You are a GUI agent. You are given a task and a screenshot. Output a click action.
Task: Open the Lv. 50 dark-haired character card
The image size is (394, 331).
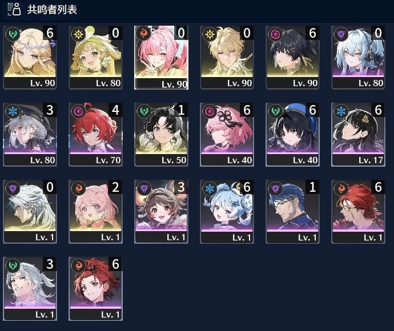point(161,134)
